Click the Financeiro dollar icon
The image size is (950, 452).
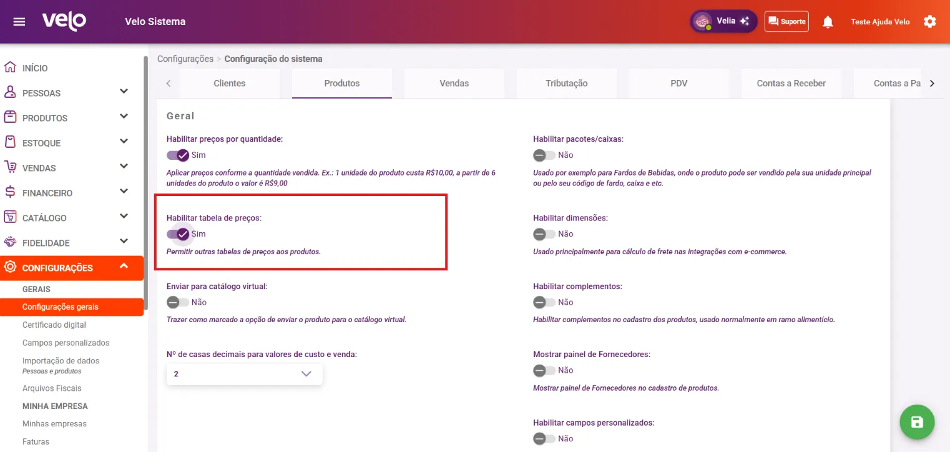[x=10, y=192]
